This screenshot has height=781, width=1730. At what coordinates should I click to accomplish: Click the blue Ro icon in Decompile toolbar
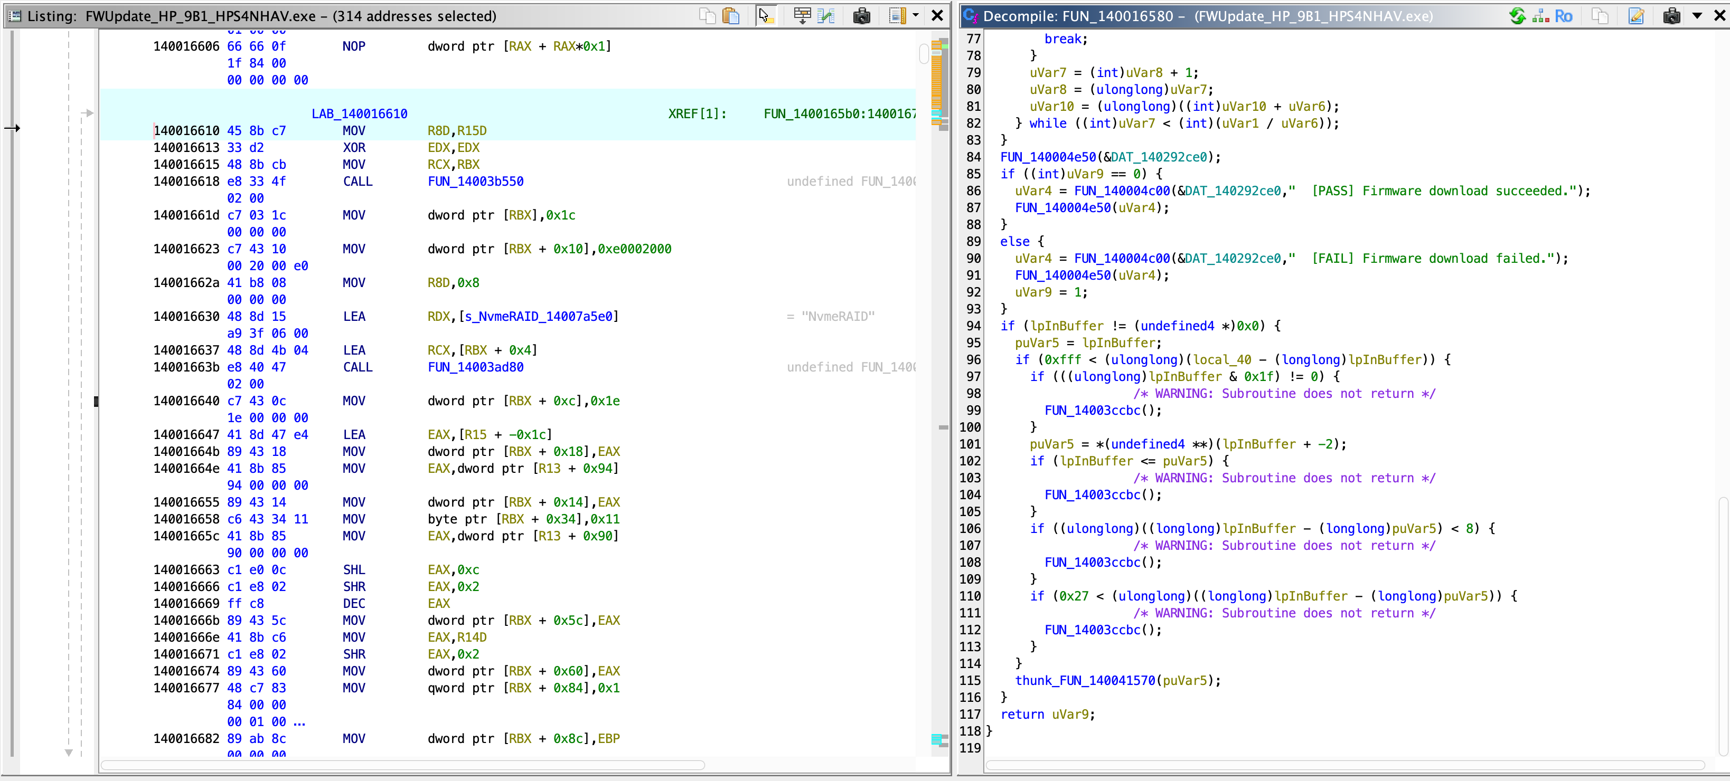point(1564,15)
